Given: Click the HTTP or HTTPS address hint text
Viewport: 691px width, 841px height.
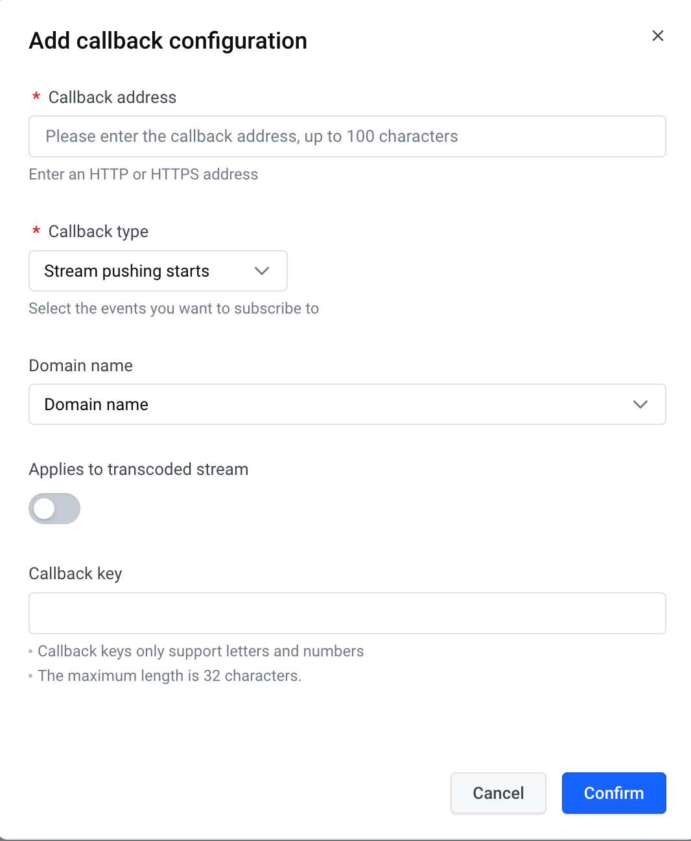Looking at the screenshot, I should pyautogui.click(x=143, y=174).
